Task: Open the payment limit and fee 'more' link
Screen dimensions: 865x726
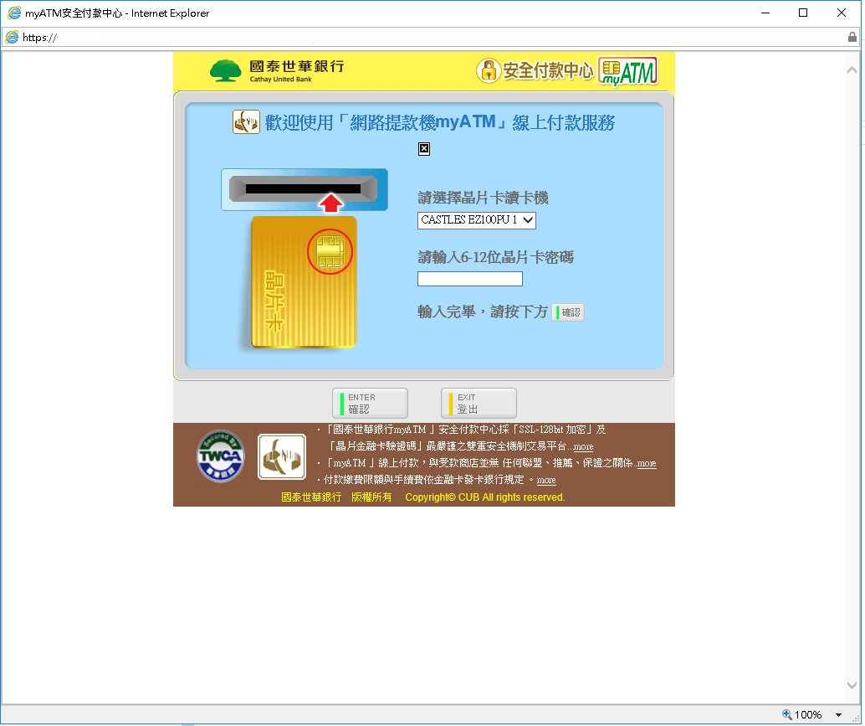Action: point(546,480)
